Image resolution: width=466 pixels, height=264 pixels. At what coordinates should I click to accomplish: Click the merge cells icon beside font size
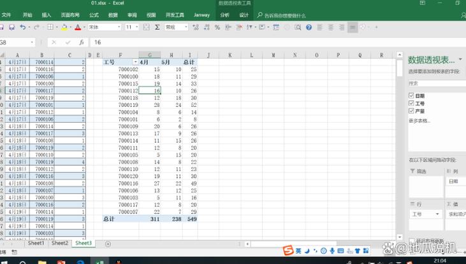[146, 27]
